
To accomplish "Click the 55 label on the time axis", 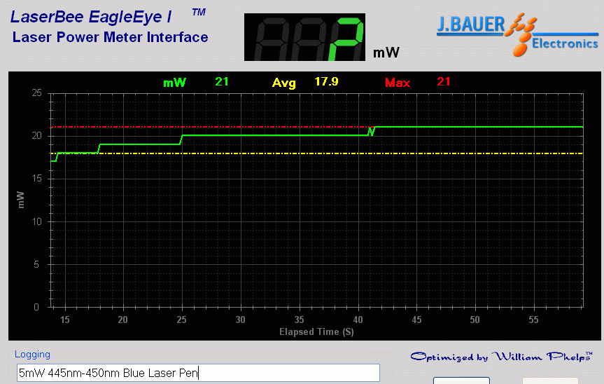I will (533, 320).
